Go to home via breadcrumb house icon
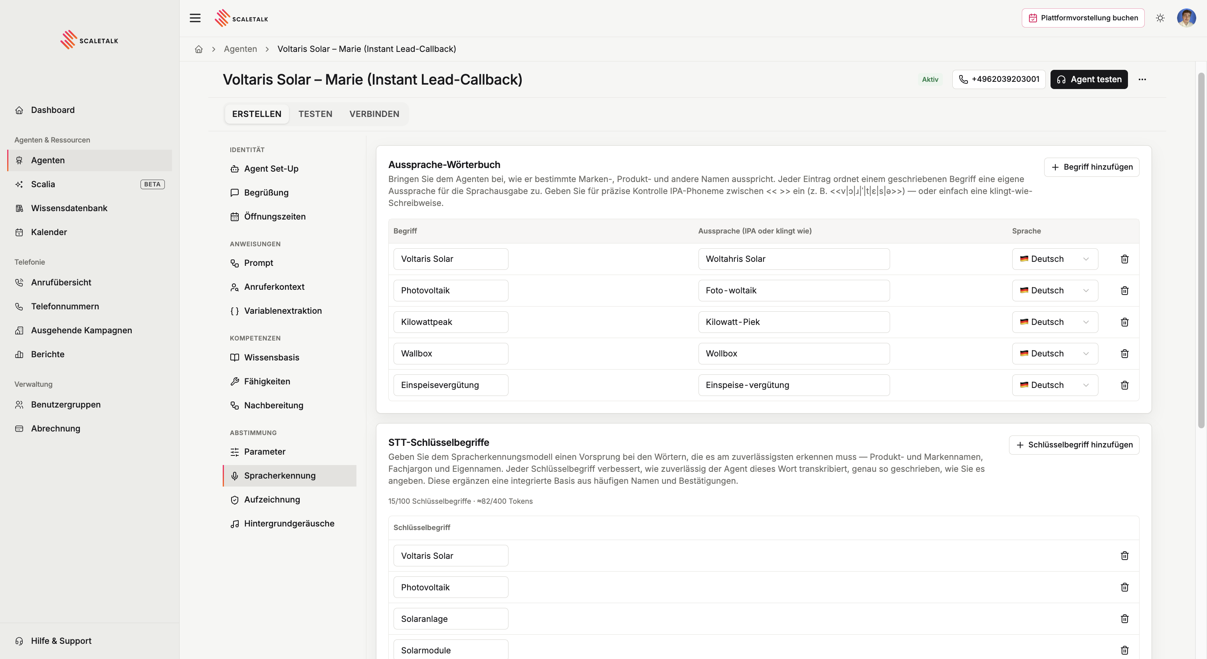The width and height of the screenshot is (1207, 659). 199,49
